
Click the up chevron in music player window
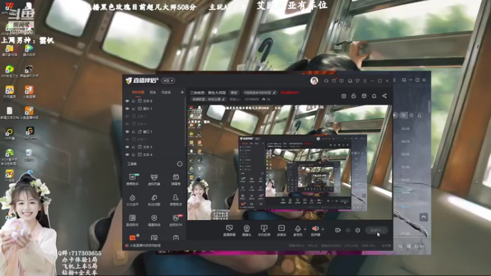[423, 217]
